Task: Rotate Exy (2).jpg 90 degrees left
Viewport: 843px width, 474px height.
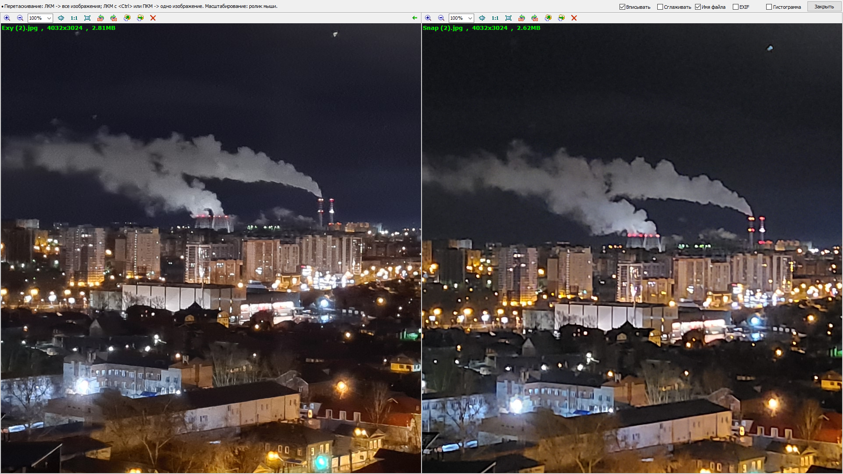Action: click(101, 18)
